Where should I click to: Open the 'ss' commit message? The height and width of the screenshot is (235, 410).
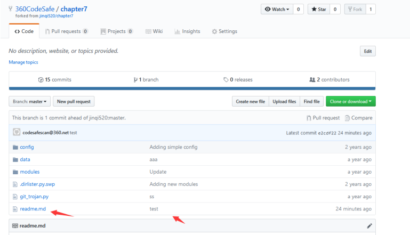pos(151,197)
